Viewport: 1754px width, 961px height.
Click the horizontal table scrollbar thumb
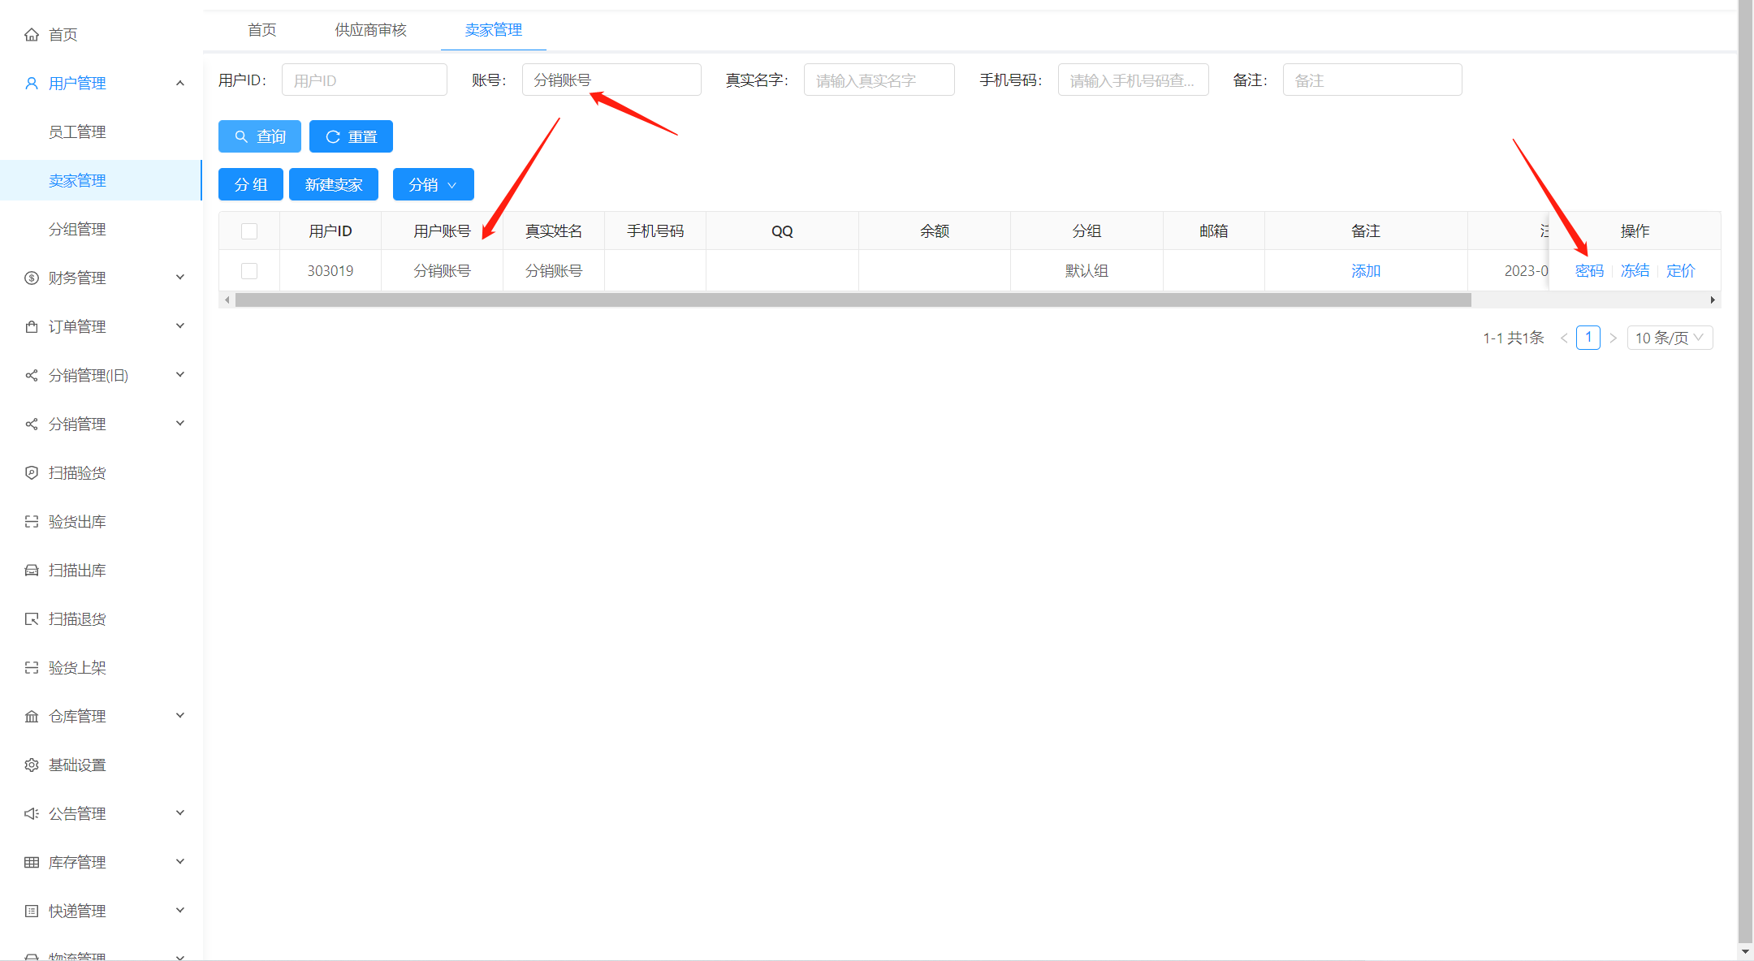(x=853, y=300)
